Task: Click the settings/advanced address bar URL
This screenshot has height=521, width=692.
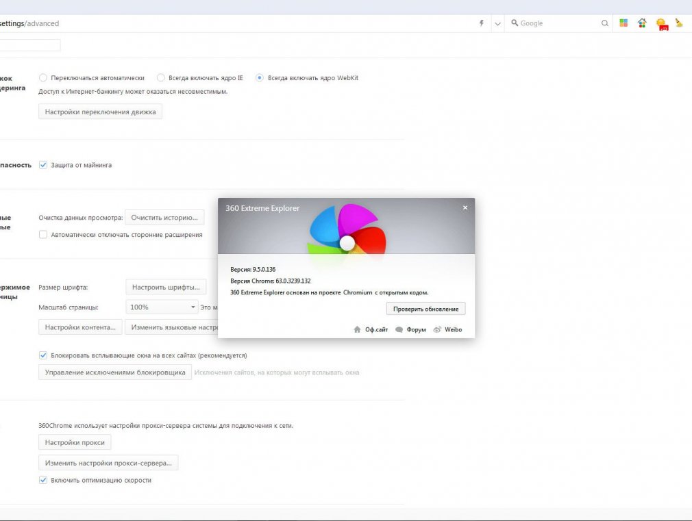Action: pos(29,23)
